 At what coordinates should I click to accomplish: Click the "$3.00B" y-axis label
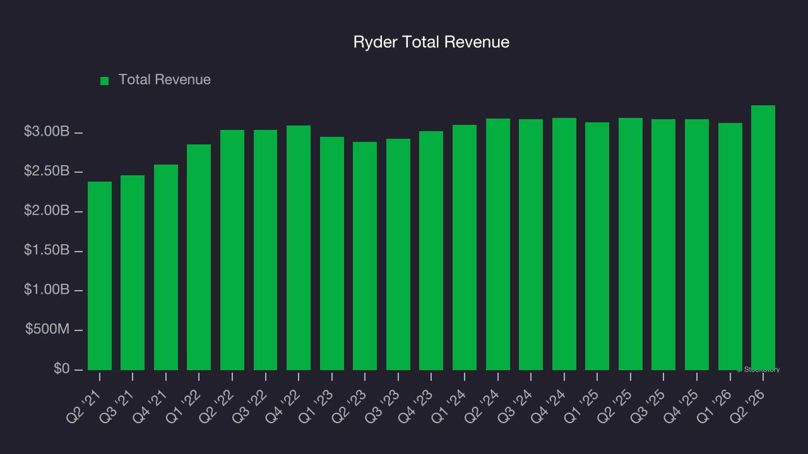(47, 132)
